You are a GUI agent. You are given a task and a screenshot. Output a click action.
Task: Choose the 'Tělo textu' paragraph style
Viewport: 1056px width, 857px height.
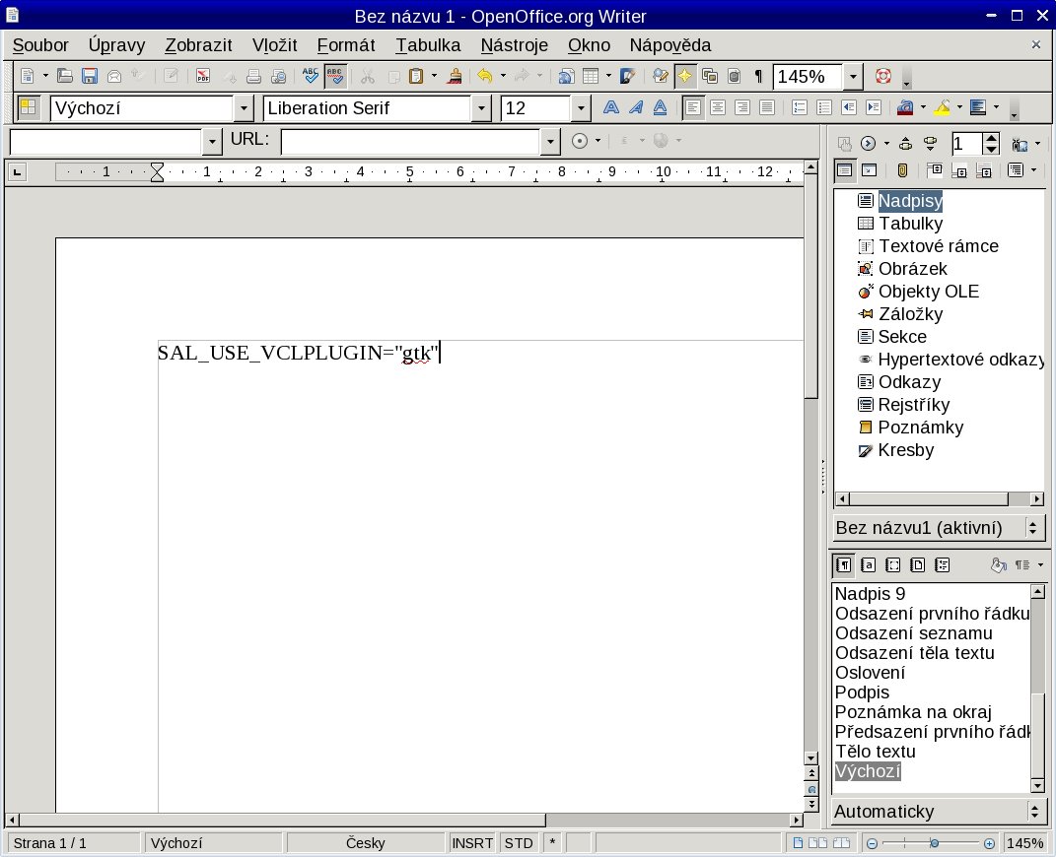click(876, 752)
